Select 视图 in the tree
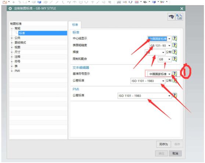The height and width of the screenshot is (163, 205). coord(17,47)
